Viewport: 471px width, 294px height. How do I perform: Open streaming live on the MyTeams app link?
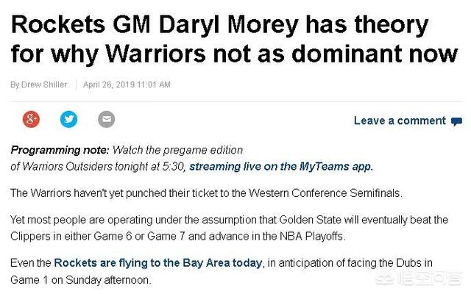(x=281, y=167)
